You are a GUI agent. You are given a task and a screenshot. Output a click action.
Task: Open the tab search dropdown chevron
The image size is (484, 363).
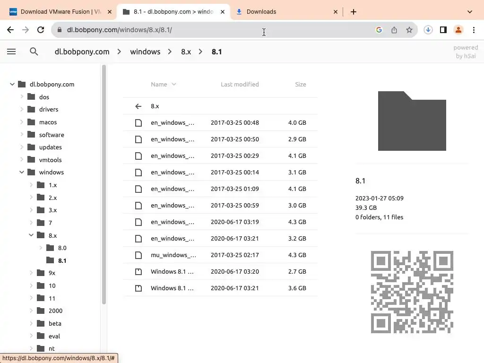coord(470,12)
